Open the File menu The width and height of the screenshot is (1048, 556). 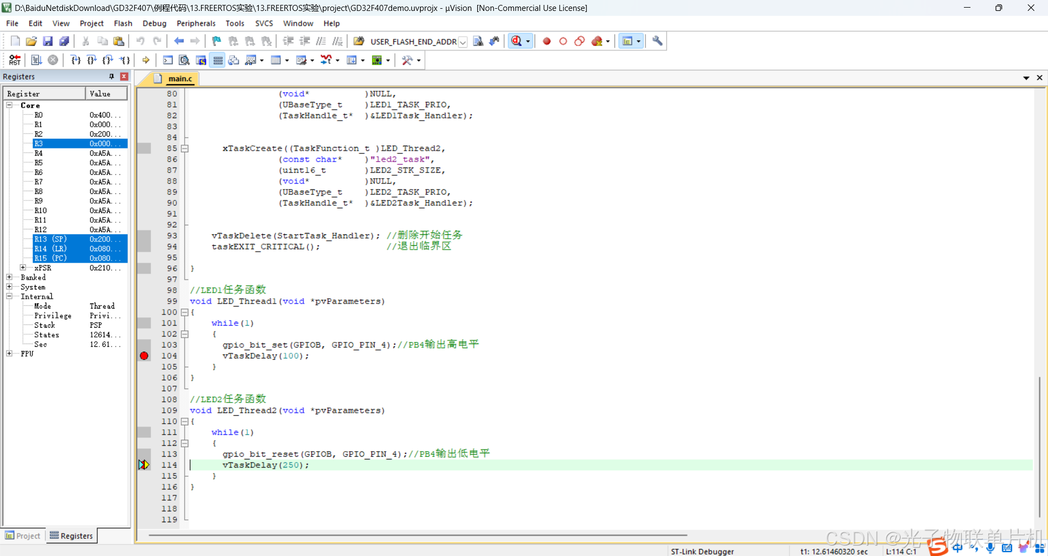[x=12, y=23]
